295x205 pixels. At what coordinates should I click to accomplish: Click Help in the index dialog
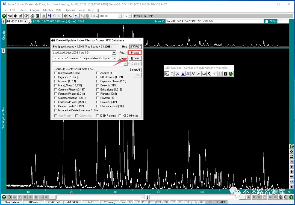pyautogui.click(x=125, y=47)
